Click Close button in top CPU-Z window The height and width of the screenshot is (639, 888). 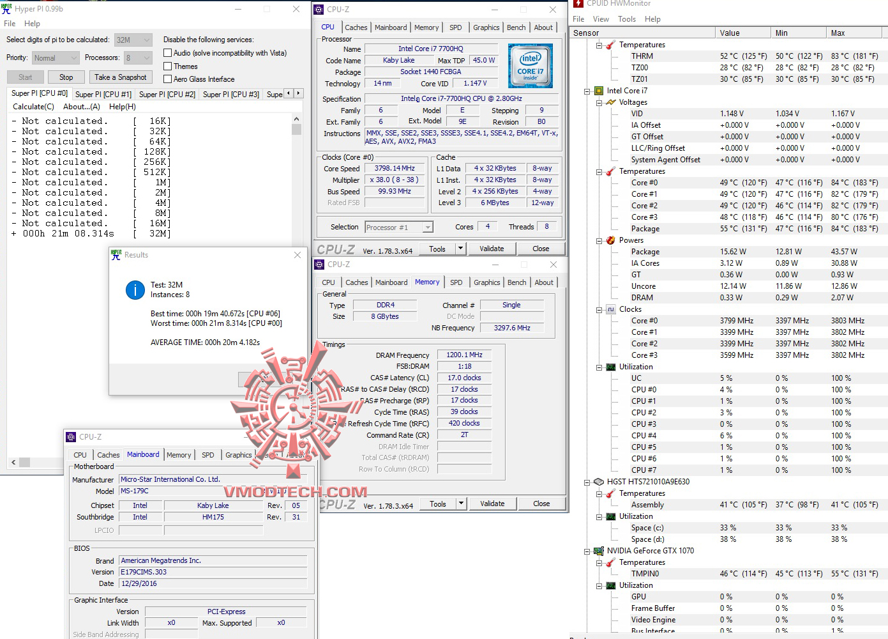(x=541, y=249)
